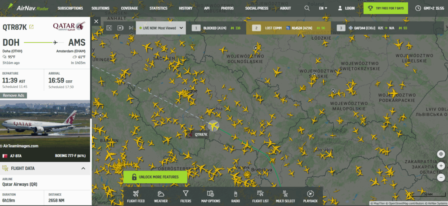Viewport: 448px width, 206px height.
Task: Open the HISTORY menu
Action: 185,8
